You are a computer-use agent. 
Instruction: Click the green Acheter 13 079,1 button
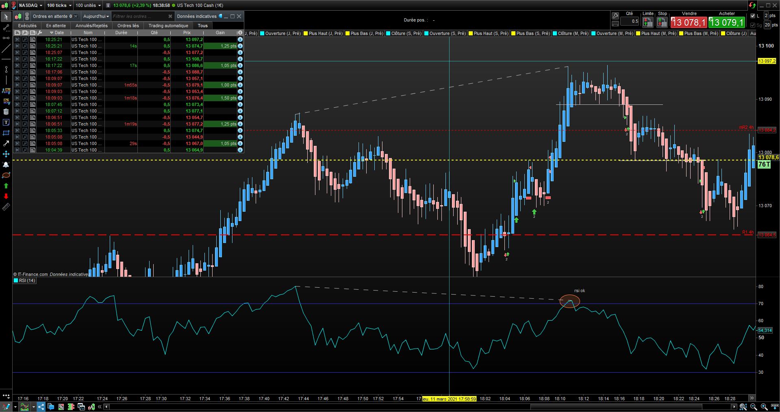(727, 22)
